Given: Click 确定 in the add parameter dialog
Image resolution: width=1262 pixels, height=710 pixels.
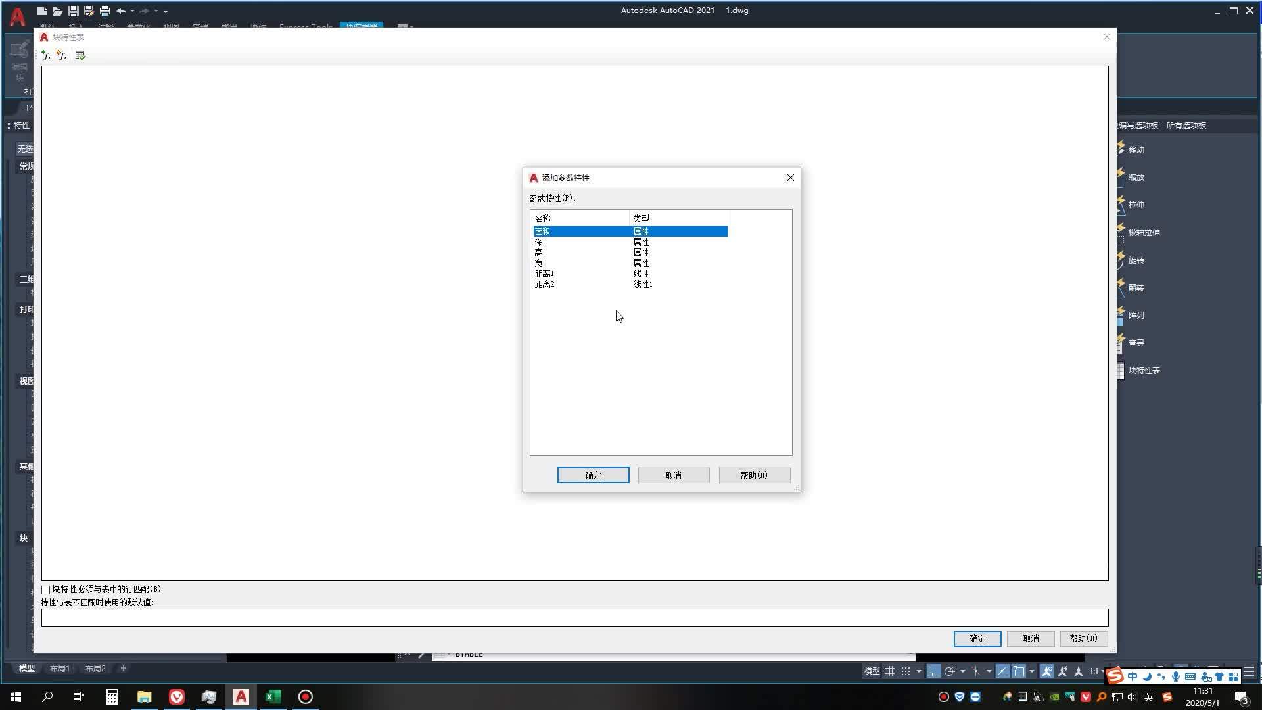Looking at the screenshot, I should pyautogui.click(x=593, y=475).
